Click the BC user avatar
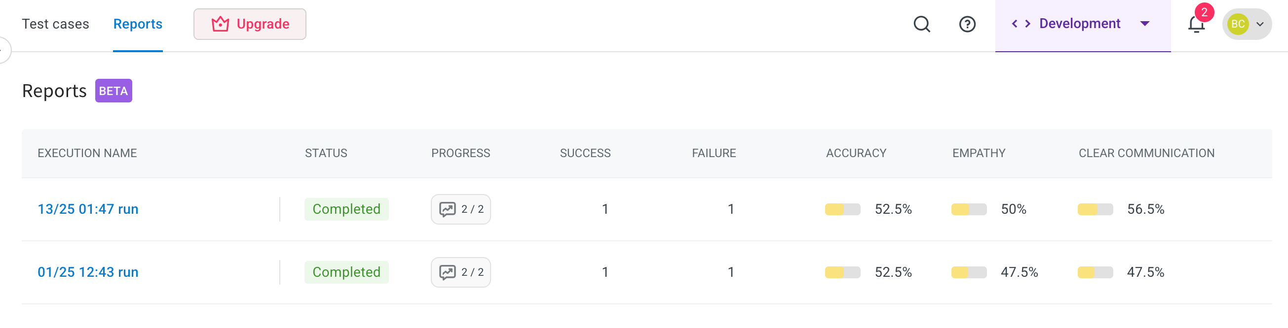This screenshot has height=328, width=1288. coord(1238,24)
